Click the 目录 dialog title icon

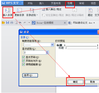tap(21, 32)
